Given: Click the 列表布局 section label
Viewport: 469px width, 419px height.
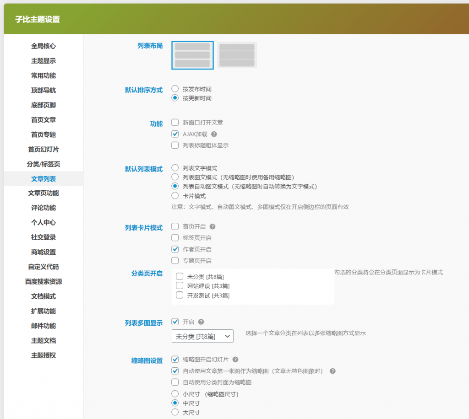Looking at the screenshot, I should (150, 46).
